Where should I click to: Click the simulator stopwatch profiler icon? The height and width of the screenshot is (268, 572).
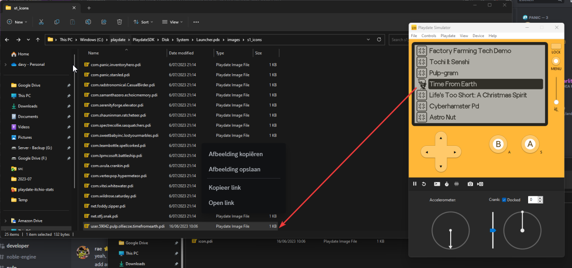[447, 184]
